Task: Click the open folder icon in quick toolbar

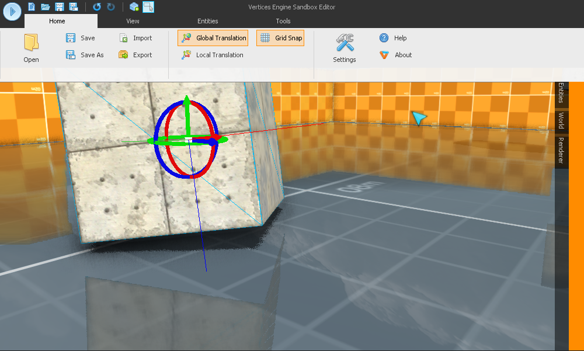Action: tap(45, 7)
